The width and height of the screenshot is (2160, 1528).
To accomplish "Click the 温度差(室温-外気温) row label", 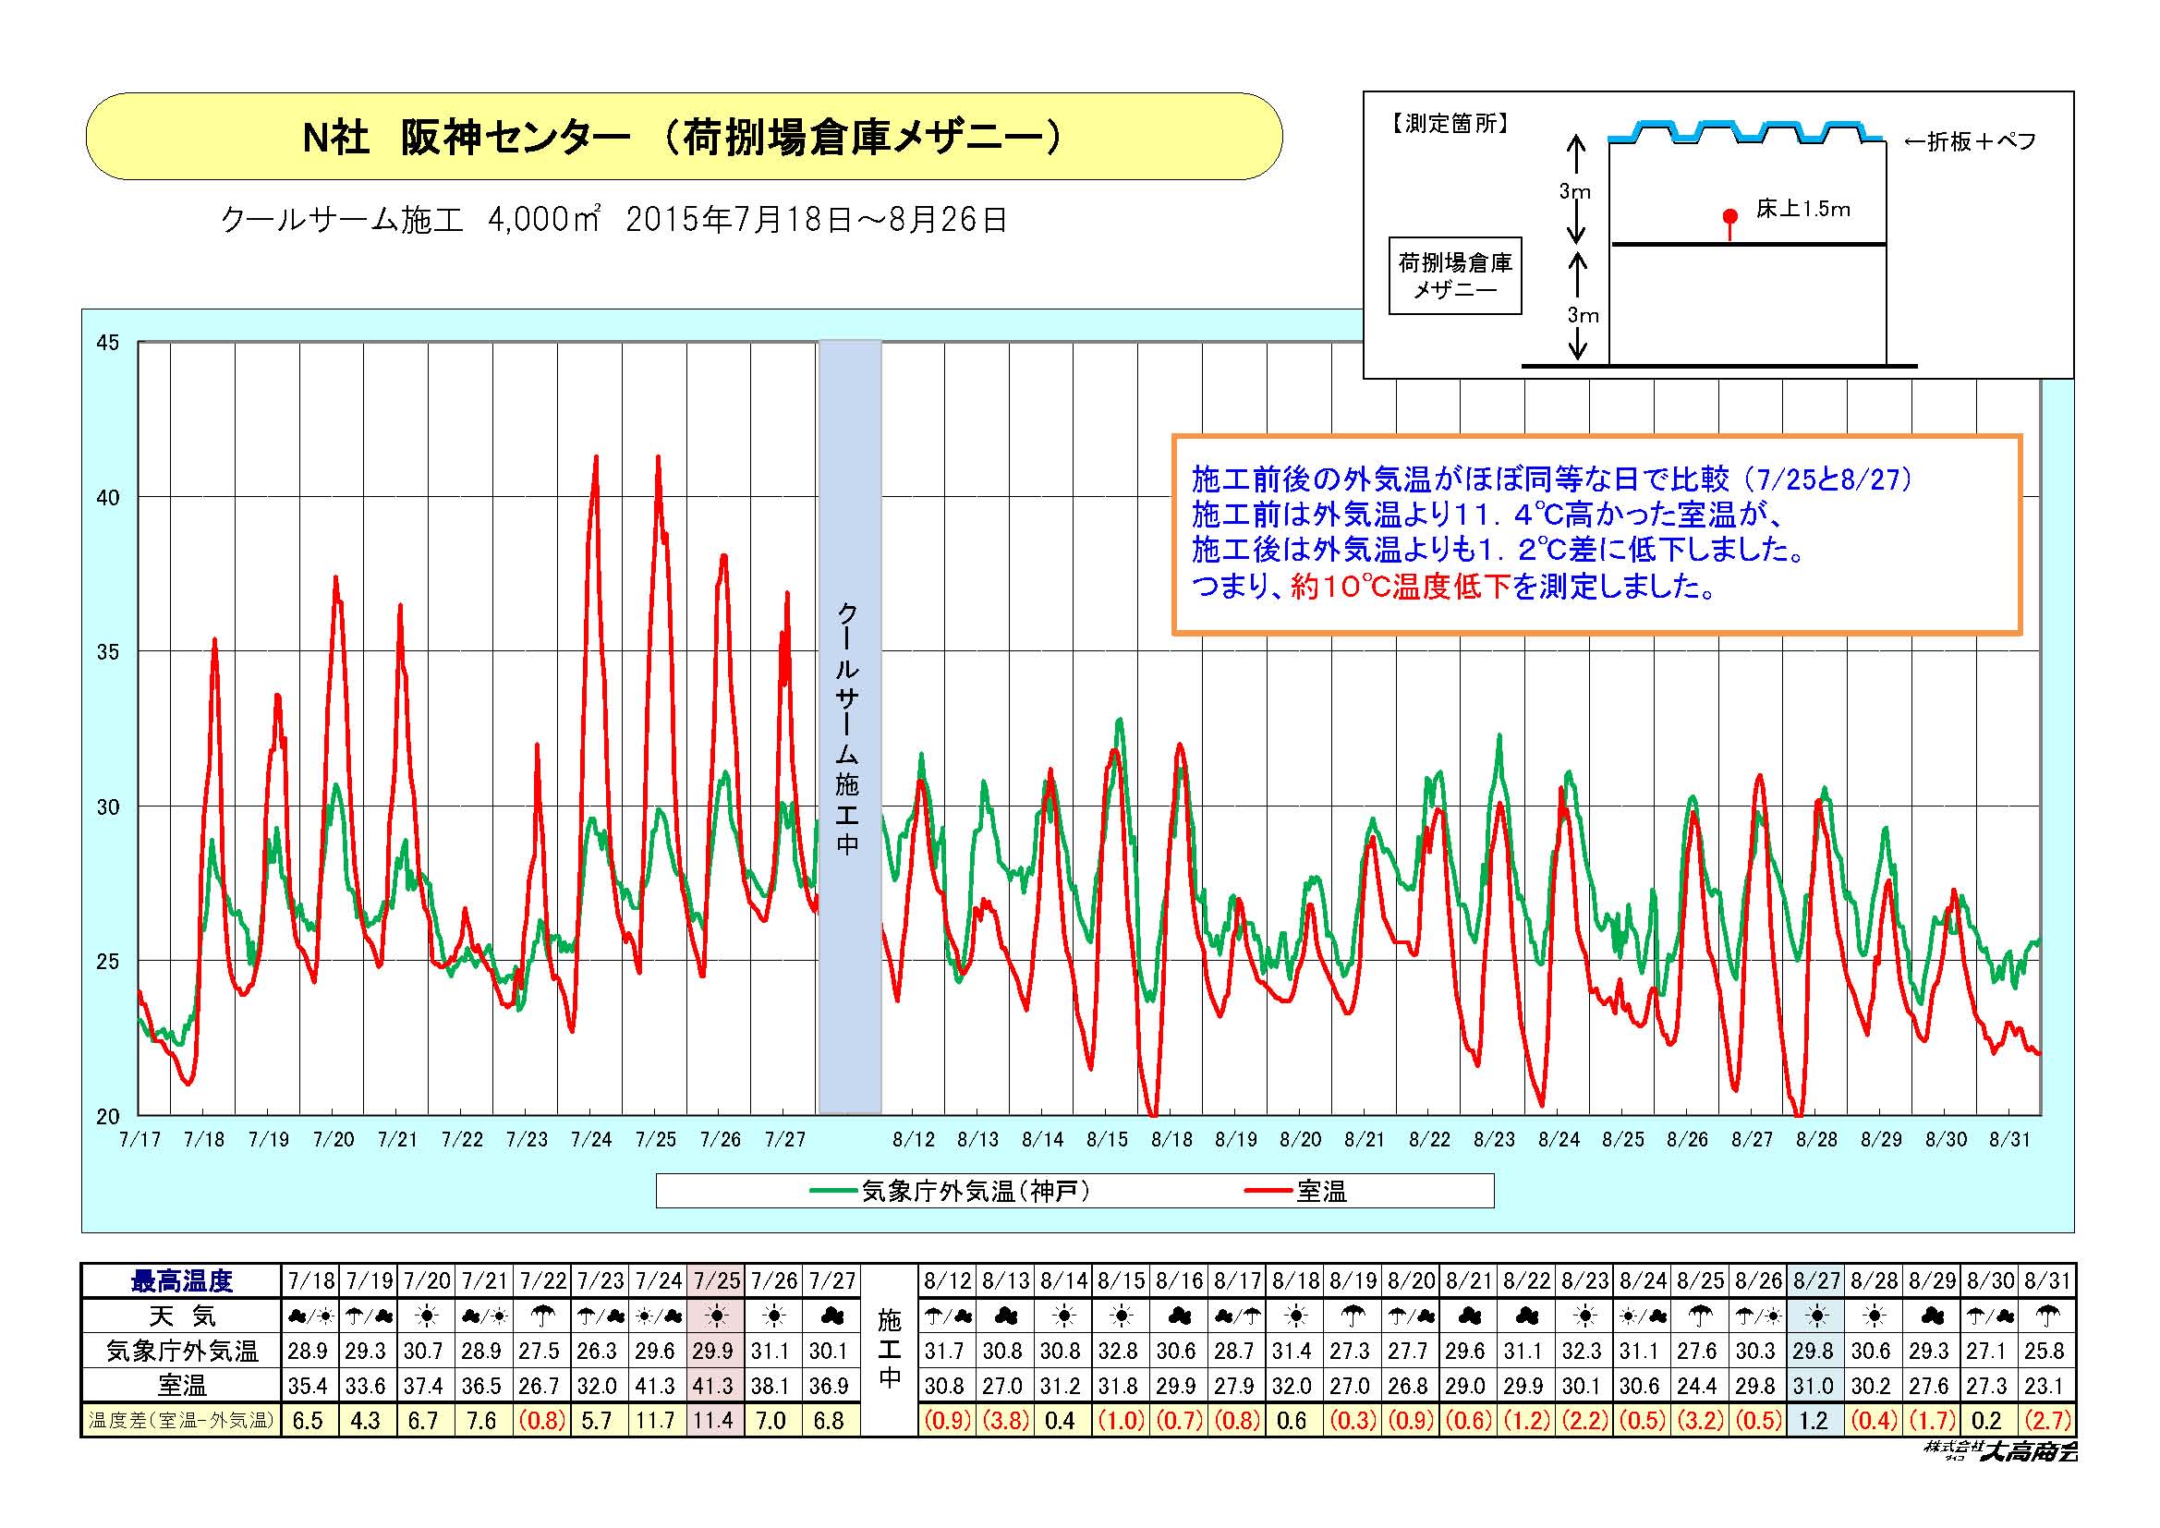I will [182, 1420].
